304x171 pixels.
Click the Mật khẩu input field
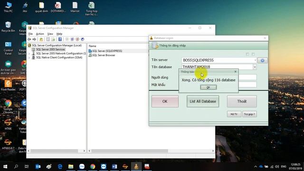247,85
